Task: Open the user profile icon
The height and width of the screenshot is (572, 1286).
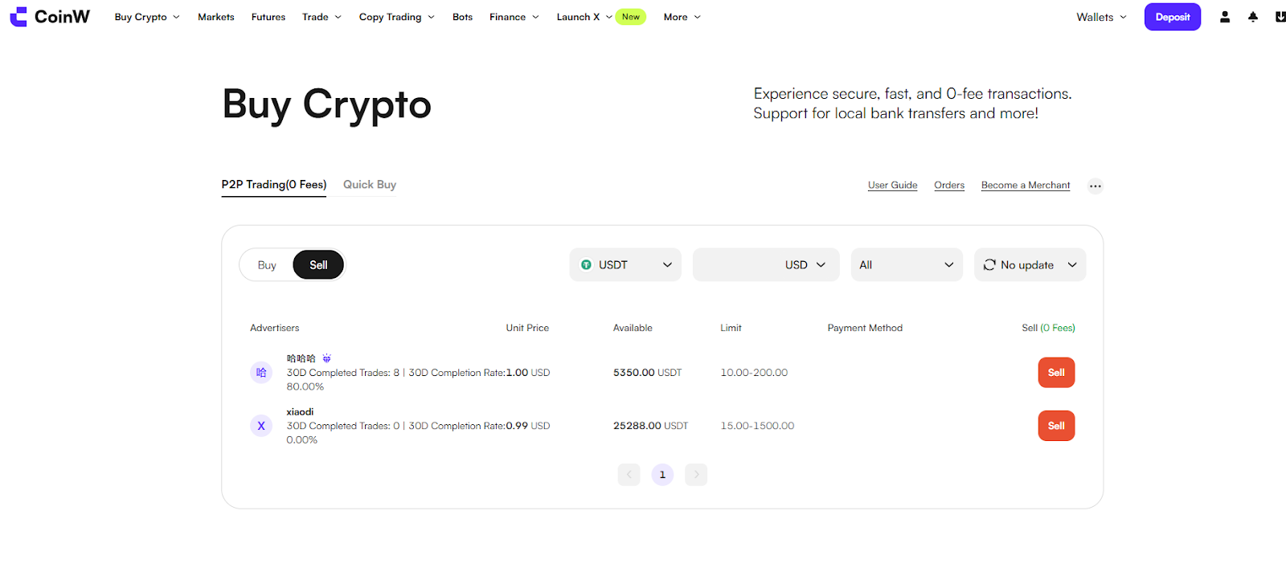Action: pyautogui.click(x=1225, y=17)
